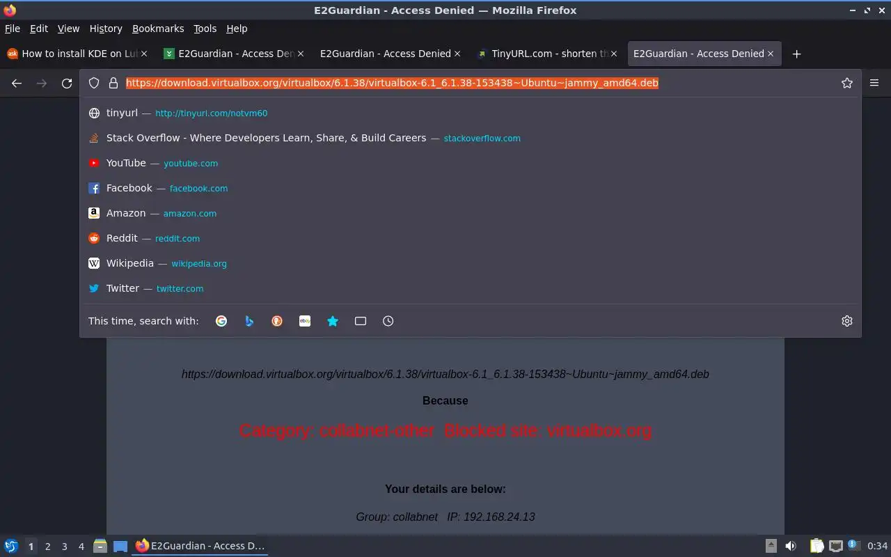The width and height of the screenshot is (891, 557).
Task: Click the removable media eject tray icon
Action: [x=771, y=546]
